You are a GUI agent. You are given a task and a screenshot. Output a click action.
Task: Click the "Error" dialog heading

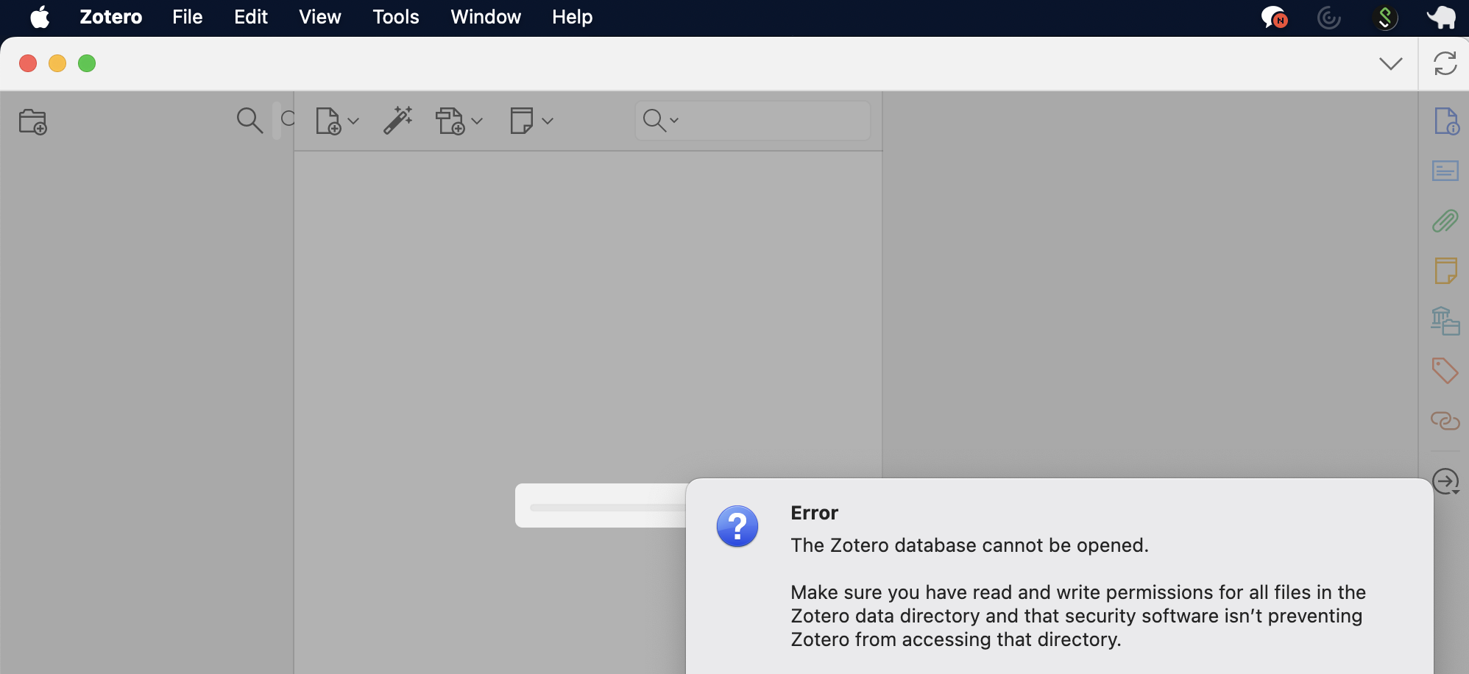[814, 513]
